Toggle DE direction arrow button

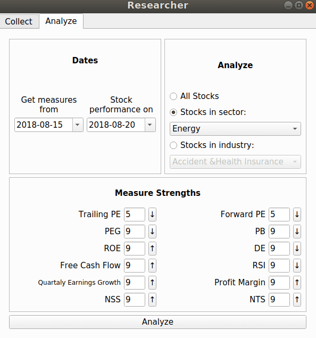(297, 249)
